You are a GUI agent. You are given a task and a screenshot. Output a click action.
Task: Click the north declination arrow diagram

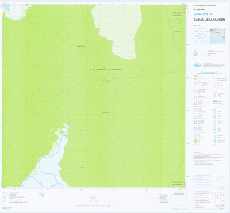click(4, 197)
